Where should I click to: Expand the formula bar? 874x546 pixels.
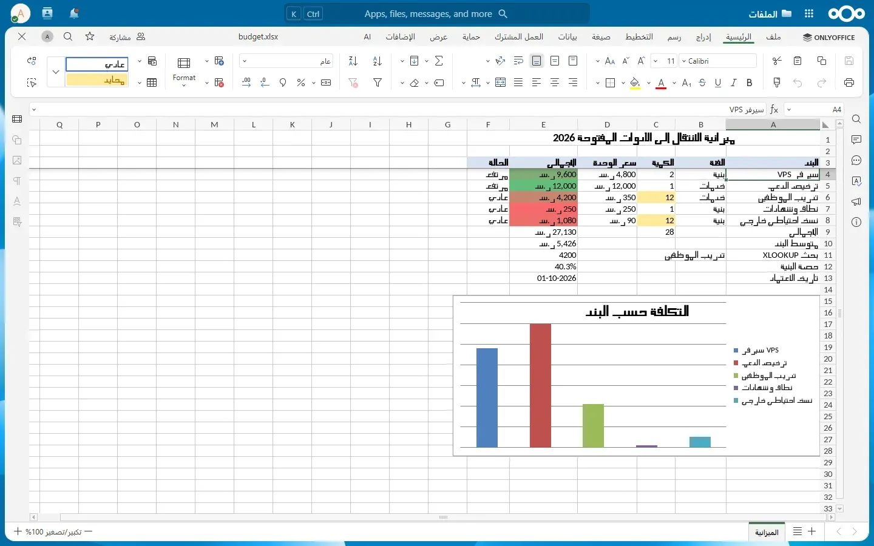pos(34,110)
